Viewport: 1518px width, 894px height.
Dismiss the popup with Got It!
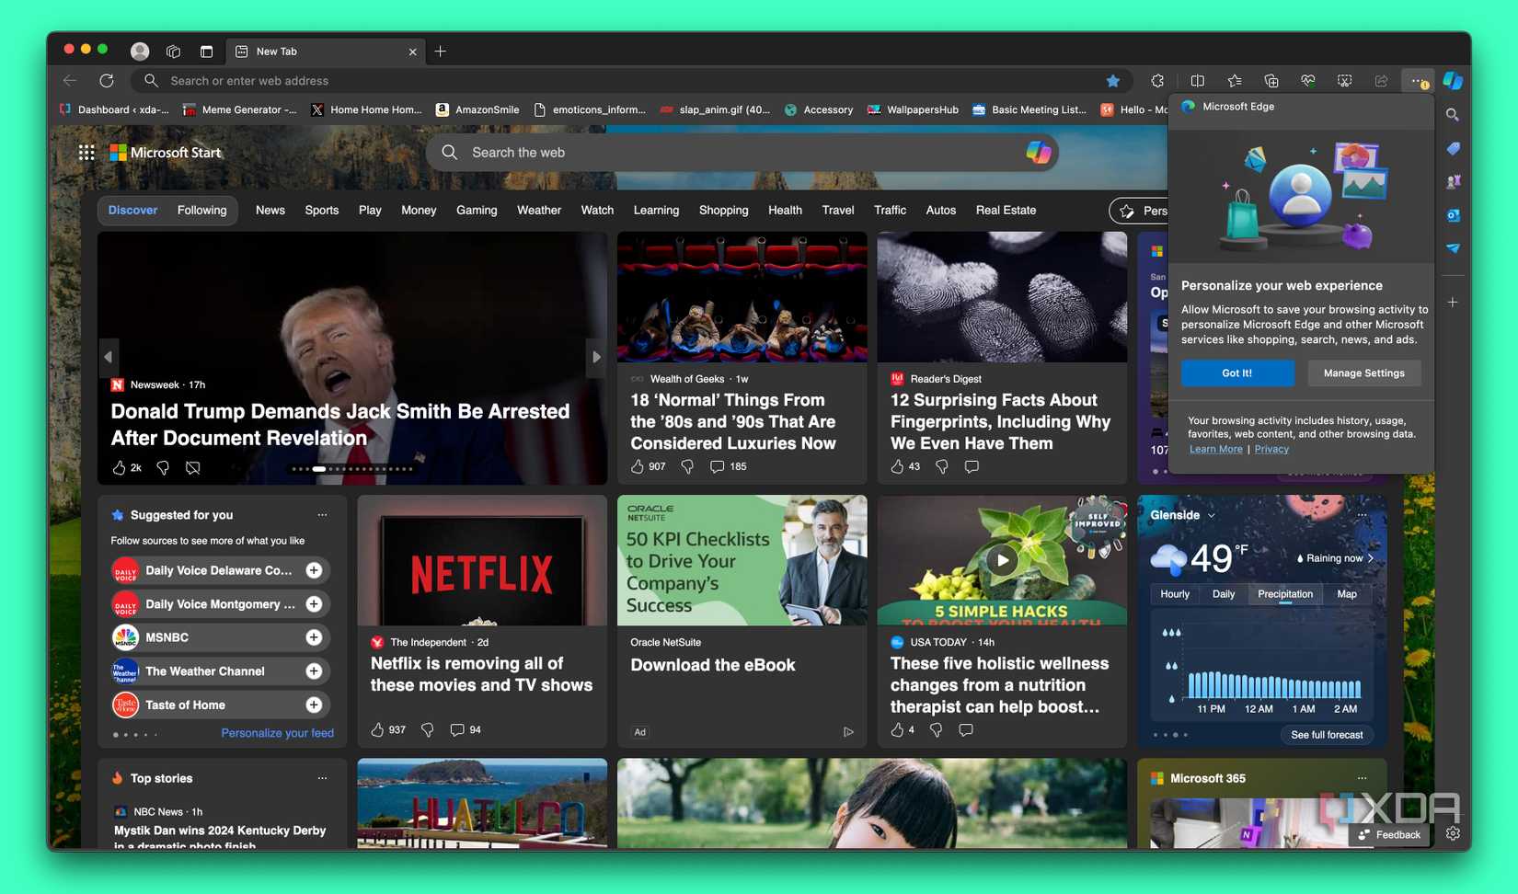pyautogui.click(x=1236, y=372)
